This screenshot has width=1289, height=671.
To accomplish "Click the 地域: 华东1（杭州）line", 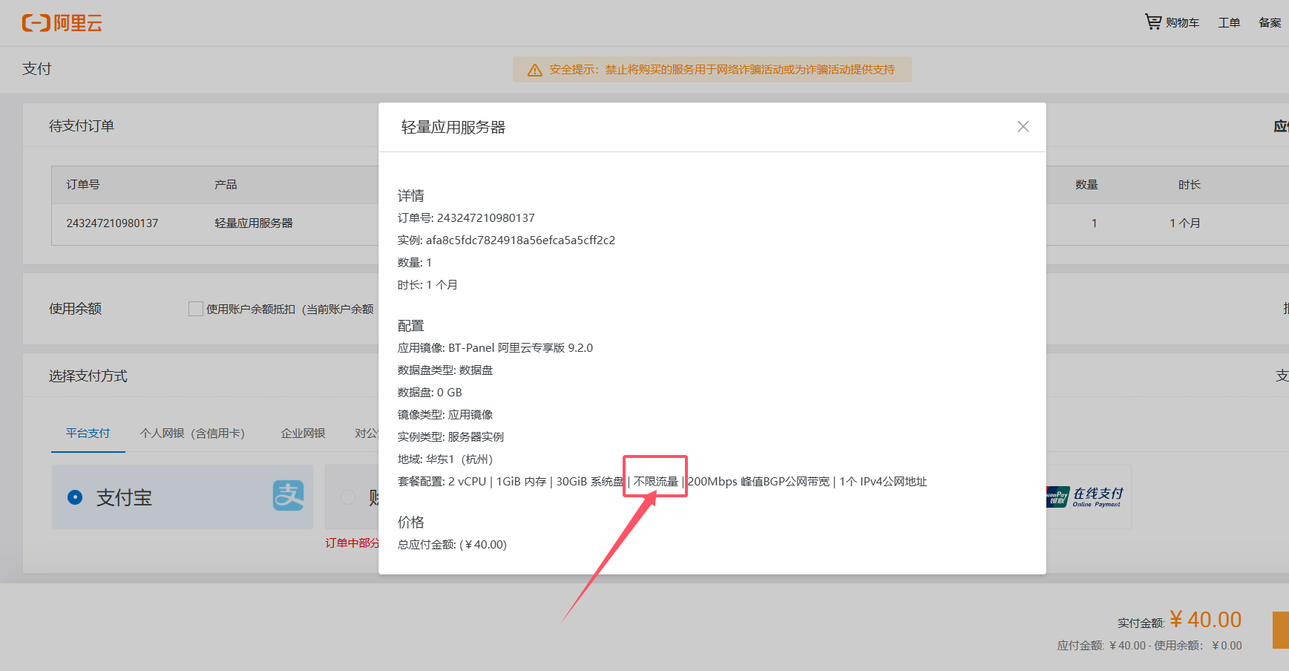I will click(445, 459).
